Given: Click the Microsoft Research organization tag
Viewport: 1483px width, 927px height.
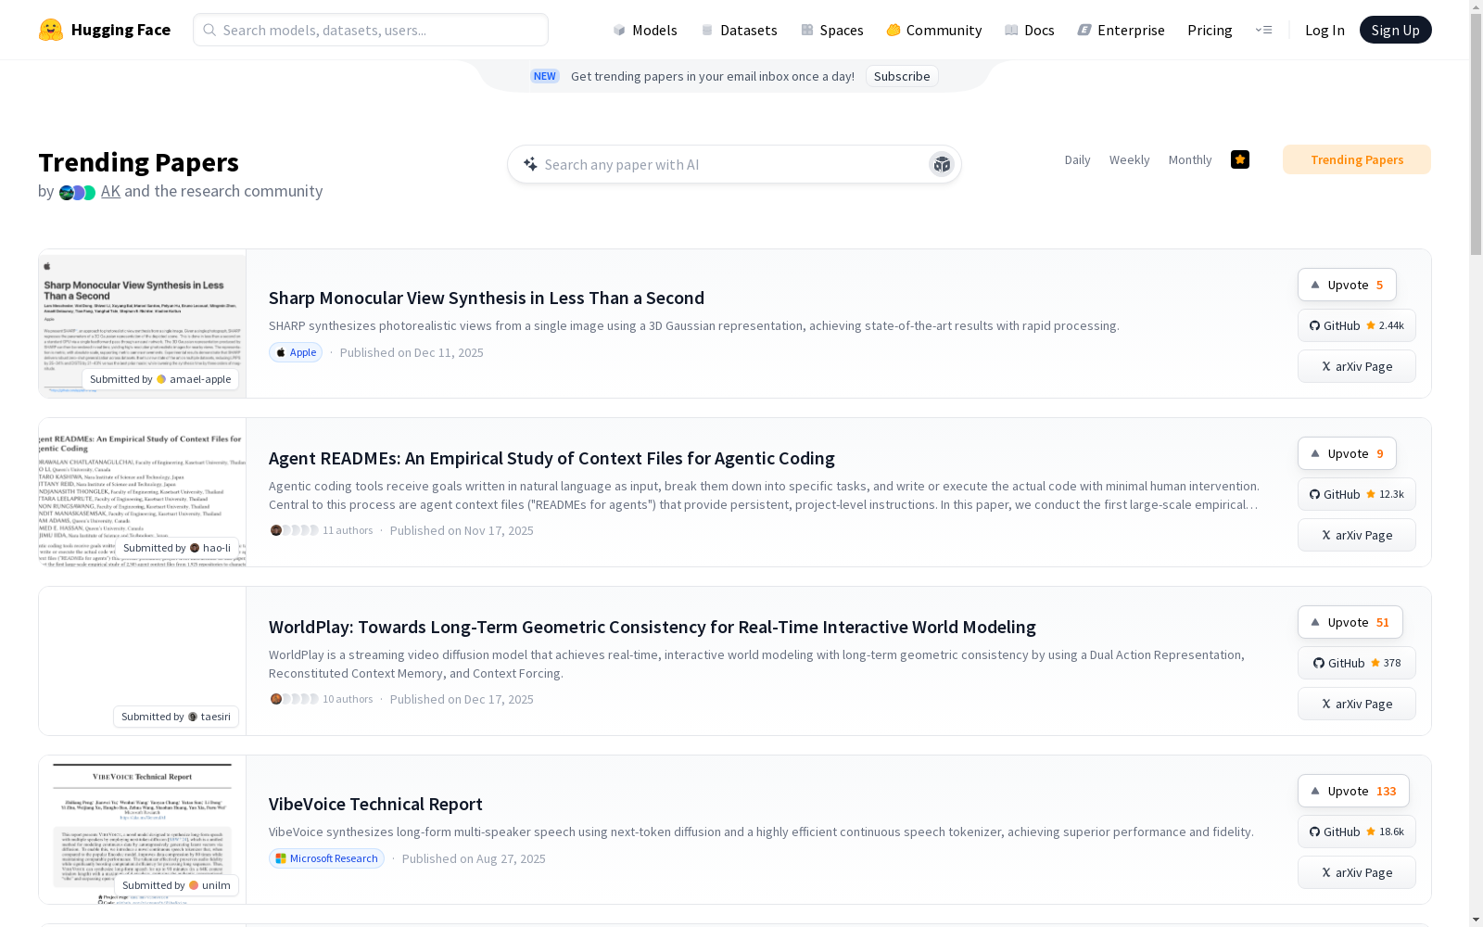Looking at the screenshot, I should pos(326,858).
